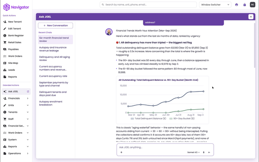Open the Current occupancy rate chat

click(56, 76)
